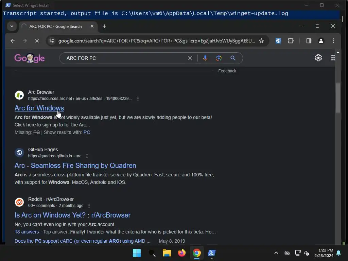
Task: Switch to Chrome in the taskbar
Action: (197, 253)
